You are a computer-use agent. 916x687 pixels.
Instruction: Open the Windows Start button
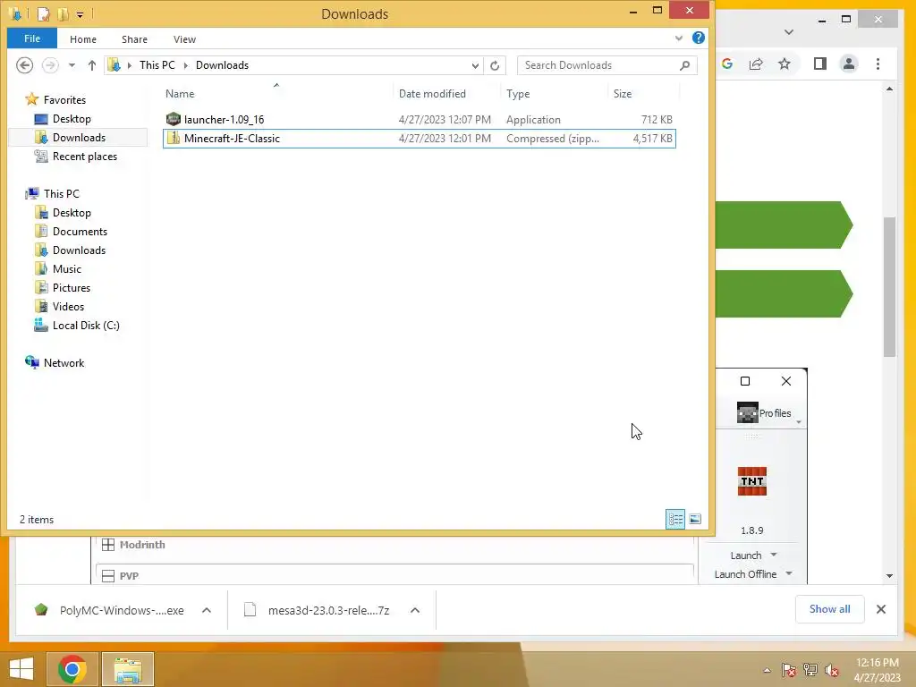pos(21,669)
